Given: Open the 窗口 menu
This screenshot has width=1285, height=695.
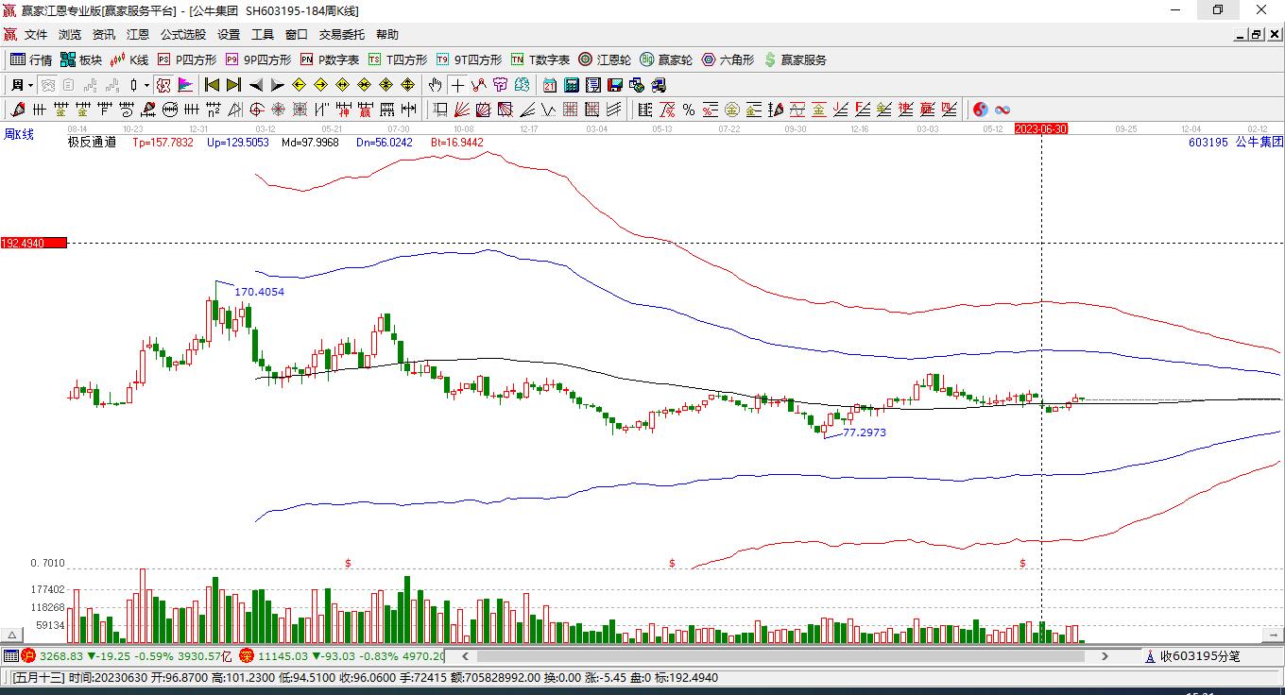Looking at the screenshot, I should (297, 35).
